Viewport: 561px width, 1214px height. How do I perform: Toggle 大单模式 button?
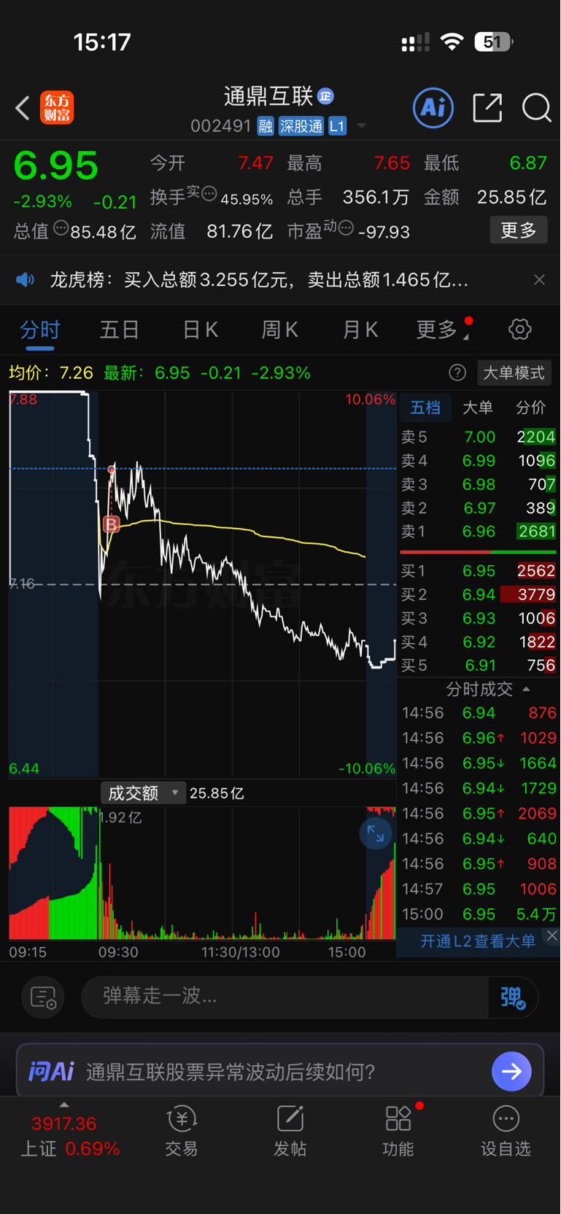tap(514, 373)
